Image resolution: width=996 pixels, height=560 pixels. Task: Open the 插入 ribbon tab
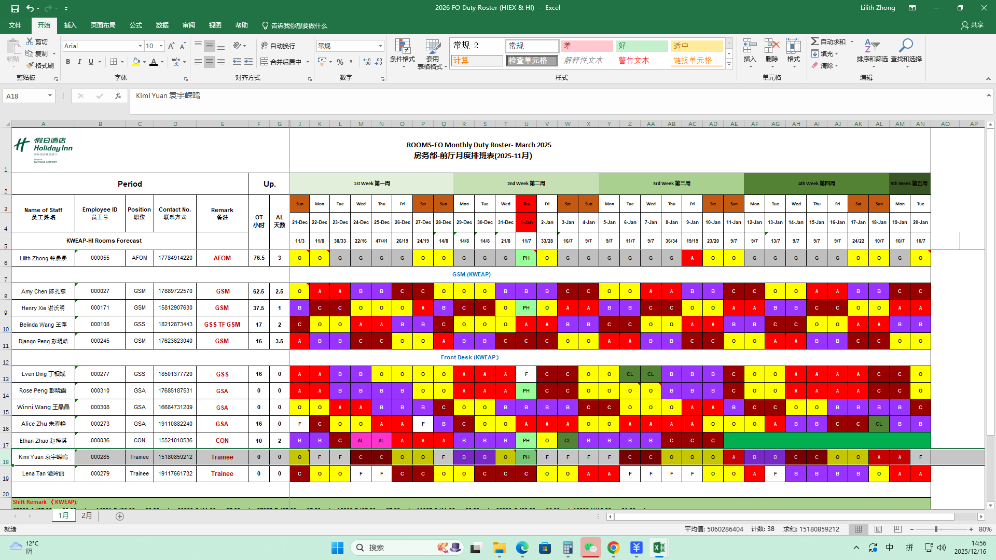(x=70, y=25)
